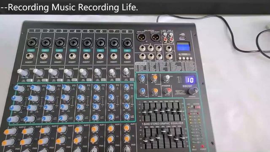The height and width of the screenshot is (152, 270).
Task: Select the channel 1 XLR combo input jack
Action: click(x=32, y=42)
